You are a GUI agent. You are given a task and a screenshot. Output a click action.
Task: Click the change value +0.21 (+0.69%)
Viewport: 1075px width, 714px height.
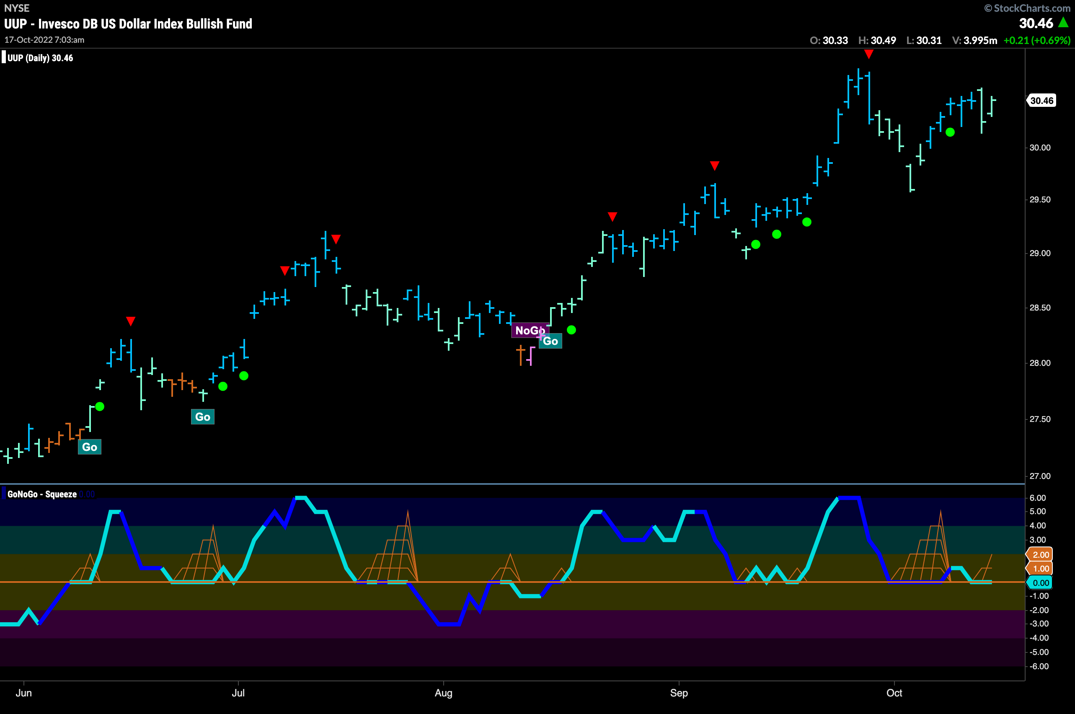(x=1037, y=41)
